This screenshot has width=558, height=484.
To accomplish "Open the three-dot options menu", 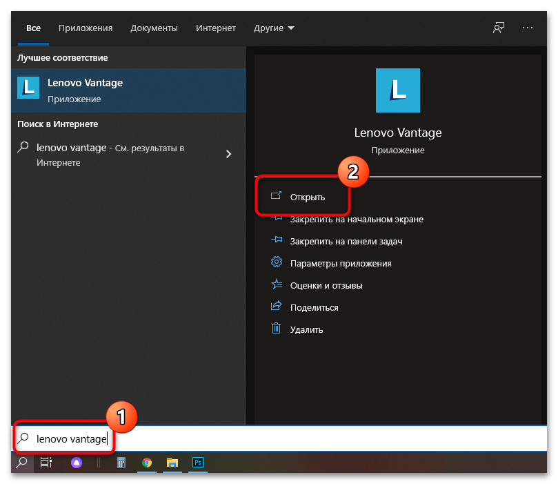I will tap(528, 28).
